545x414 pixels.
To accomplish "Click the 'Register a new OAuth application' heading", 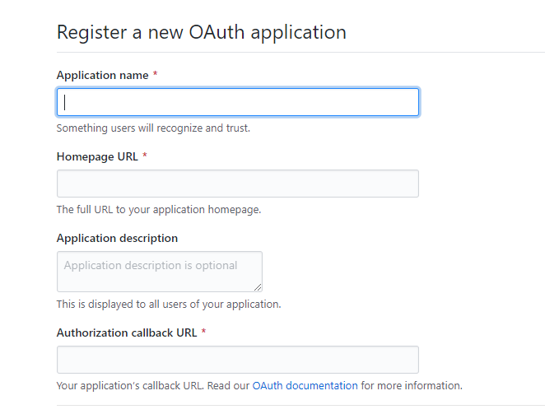I will click(201, 32).
